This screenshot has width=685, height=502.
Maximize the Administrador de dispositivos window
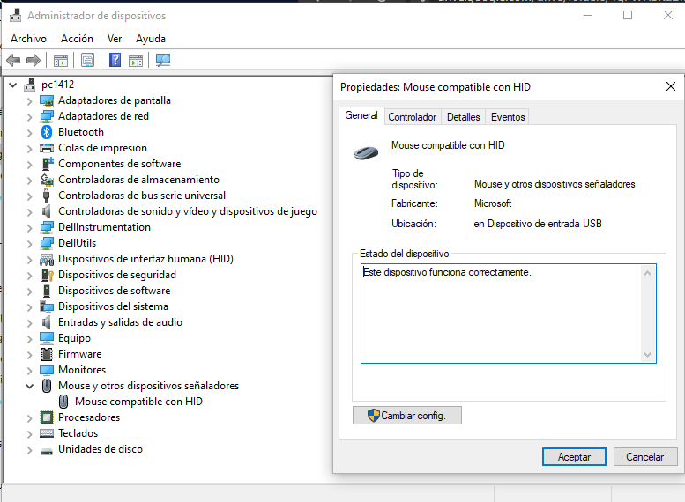pyautogui.click(x=628, y=15)
